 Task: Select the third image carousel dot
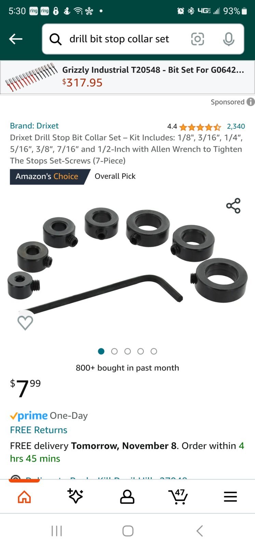pyautogui.click(x=127, y=351)
